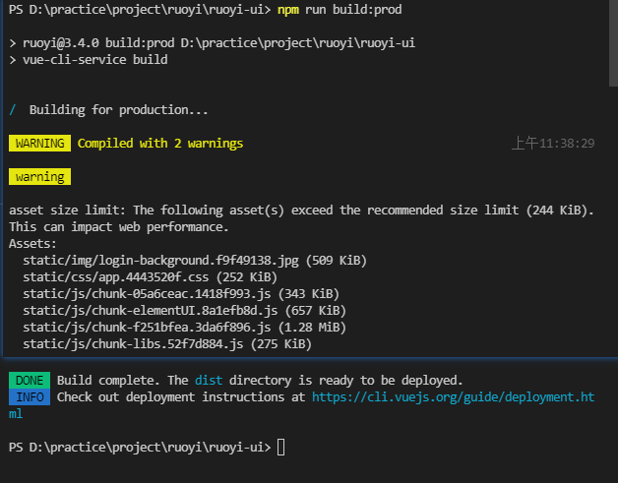The width and height of the screenshot is (618, 483).
Task: Click the chunk-f251bfea.3da6f896.js asset line
Action: pyautogui.click(x=184, y=328)
